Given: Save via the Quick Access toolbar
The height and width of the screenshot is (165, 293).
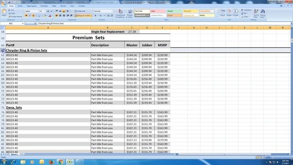Looking at the screenshot, I should pyautogui.click(x=9, y=2).
